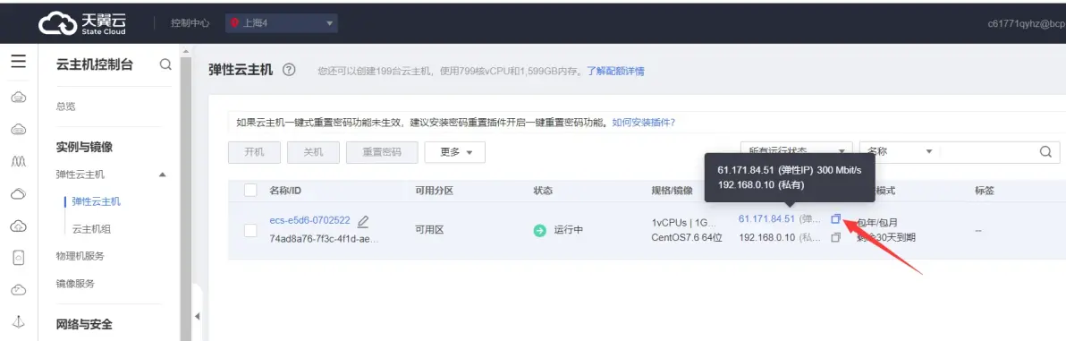
Task: Toggle the select-all checkbox in table header
Action: 250,191
